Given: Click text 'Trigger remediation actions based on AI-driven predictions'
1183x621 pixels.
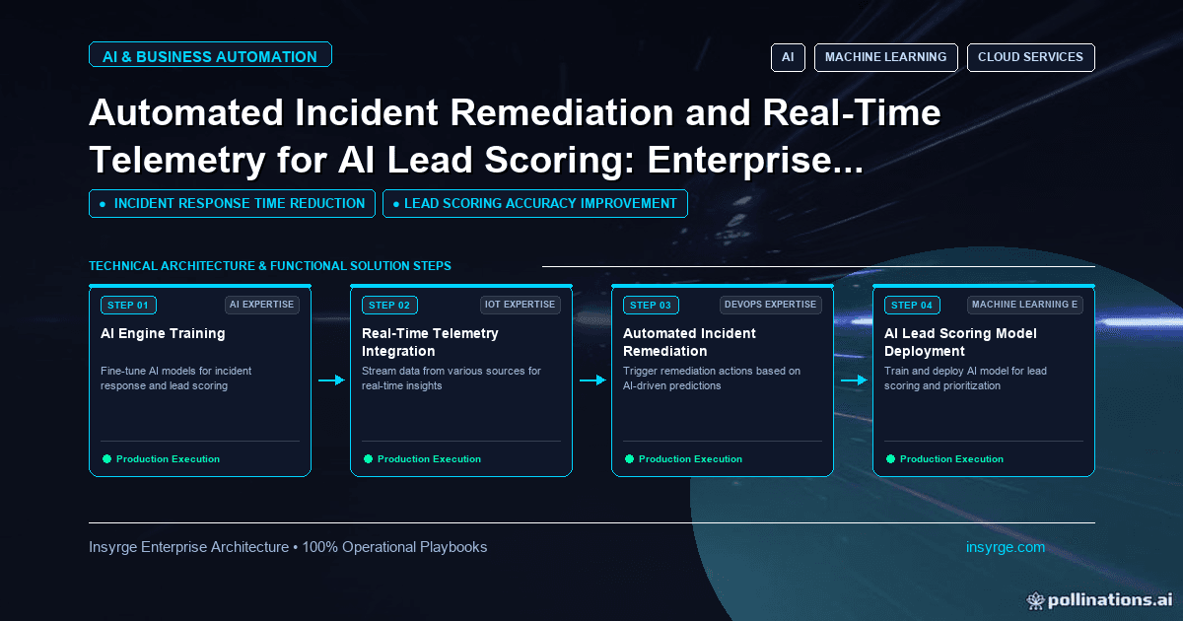Looking at the screenshot, I should pos(712,379).
